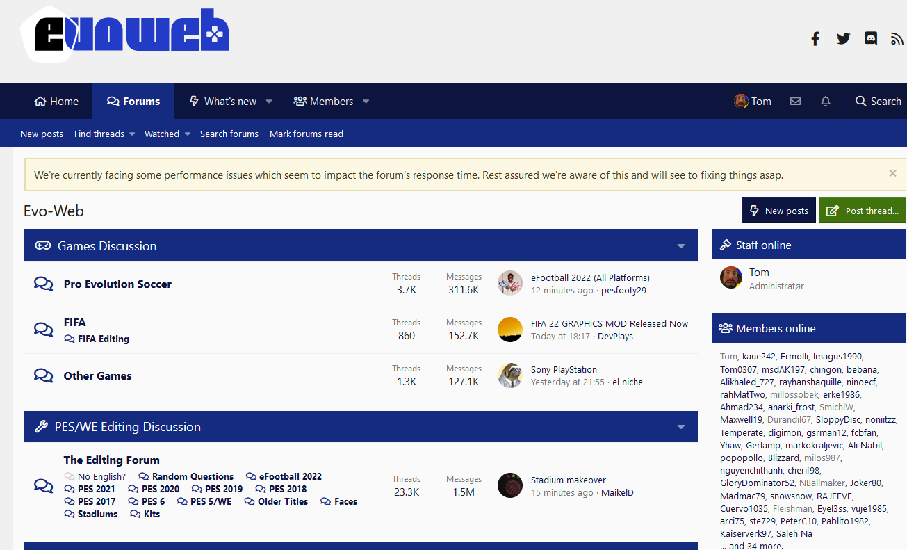Open the FIFA Editing subforum link

click(x=103, y=339)
